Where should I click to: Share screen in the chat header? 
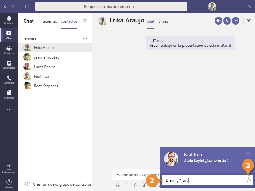[x=236, y=21]
